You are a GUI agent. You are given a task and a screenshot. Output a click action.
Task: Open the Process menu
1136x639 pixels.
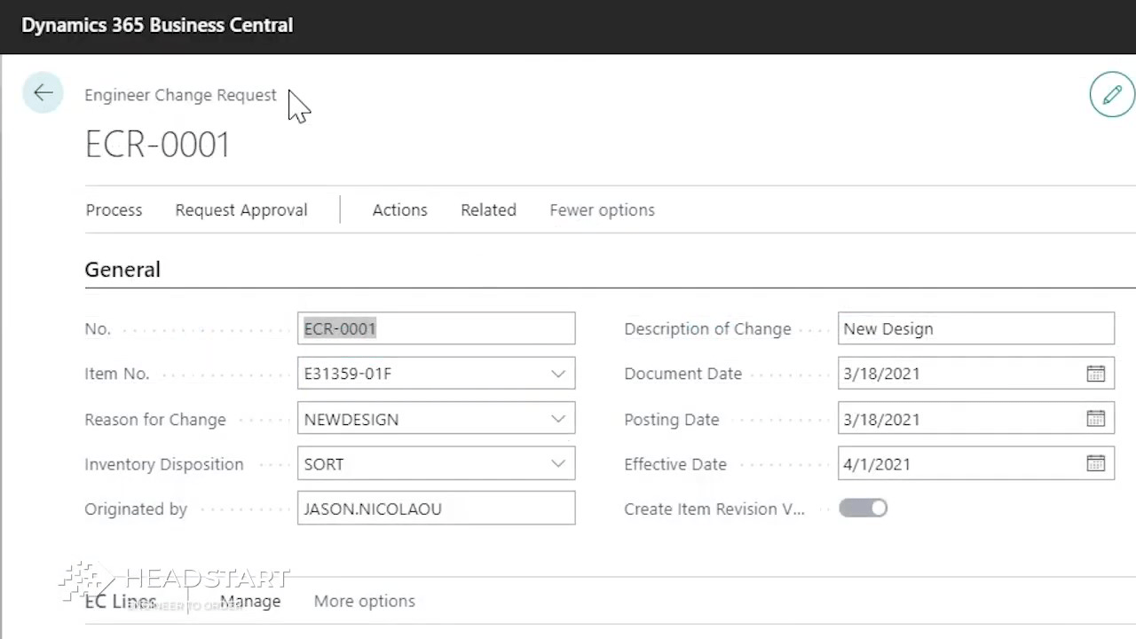[x=114, y=210]
